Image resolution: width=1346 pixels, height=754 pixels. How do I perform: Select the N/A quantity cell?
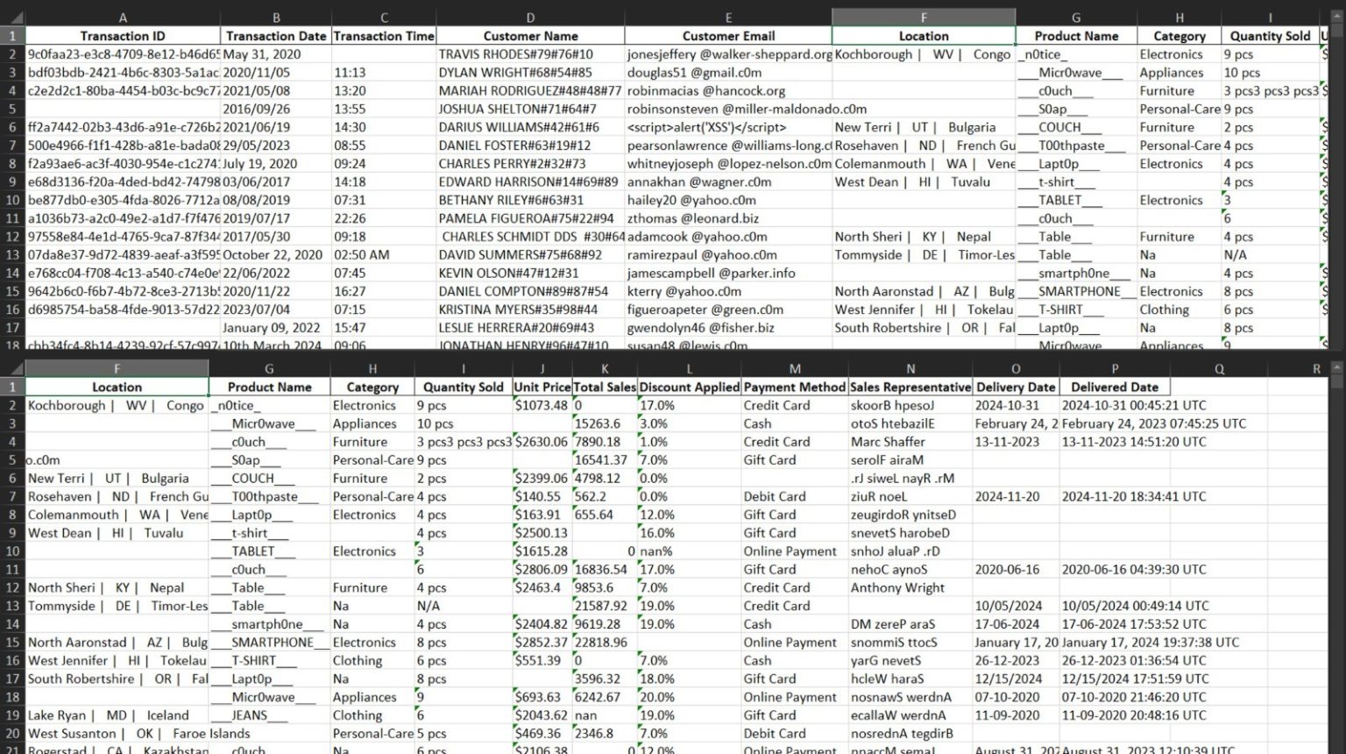pyautogui.click(x=463, y=606)
